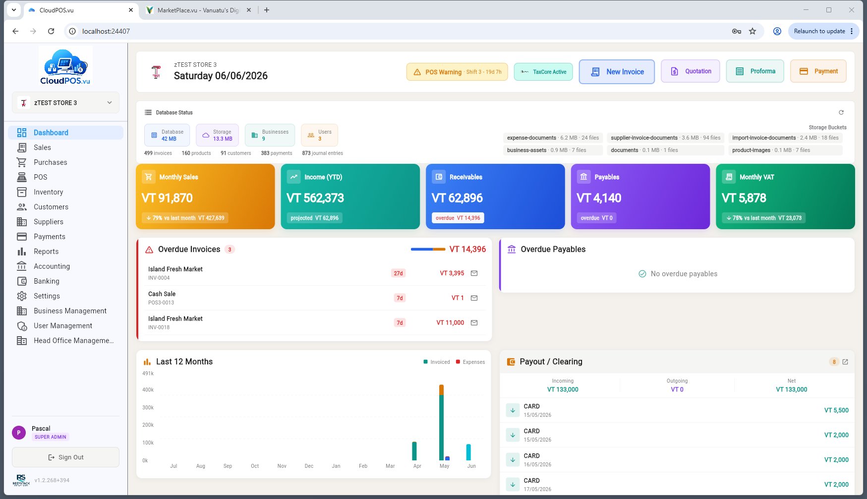Viewport: 867px width, 499px height.
Task: Open the Receivables card
Action: [x=495, y=197]
